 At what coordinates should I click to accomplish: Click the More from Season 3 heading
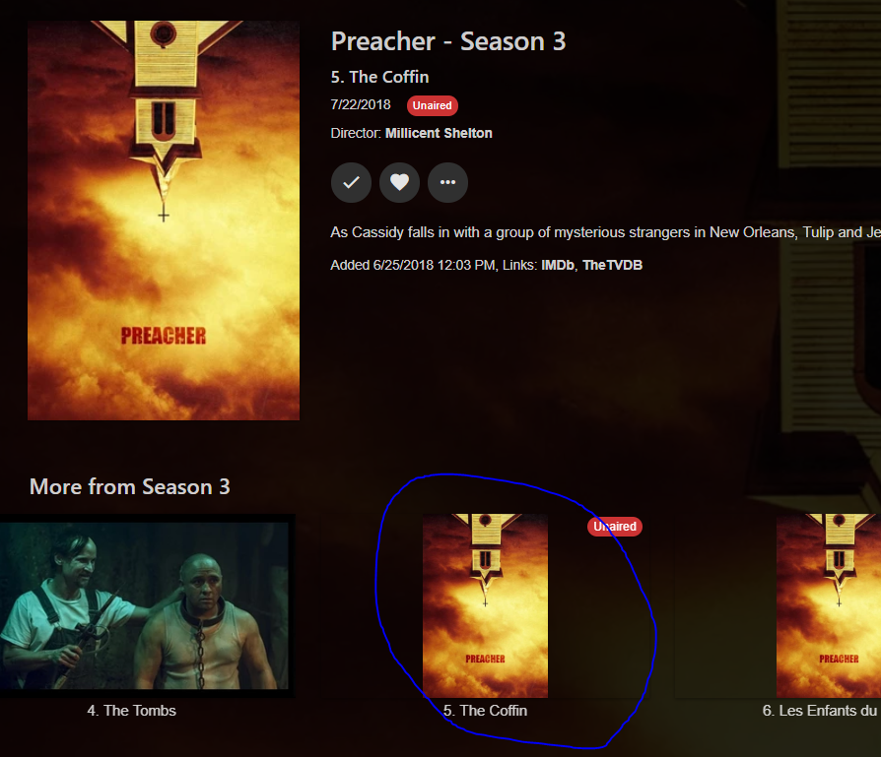coord(130,486)
